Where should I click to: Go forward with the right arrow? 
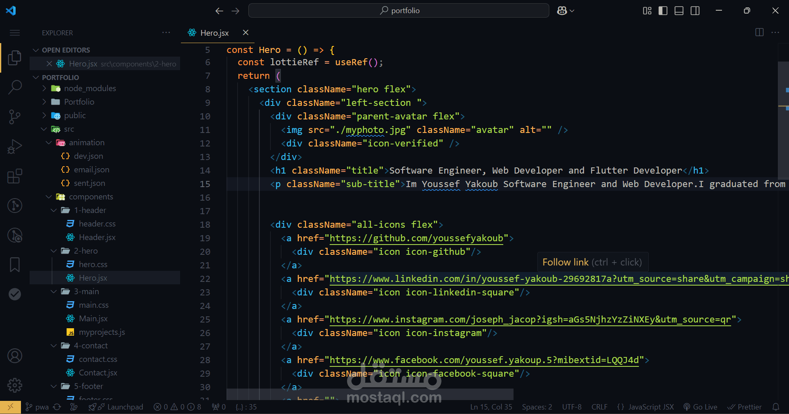[236, 11]
